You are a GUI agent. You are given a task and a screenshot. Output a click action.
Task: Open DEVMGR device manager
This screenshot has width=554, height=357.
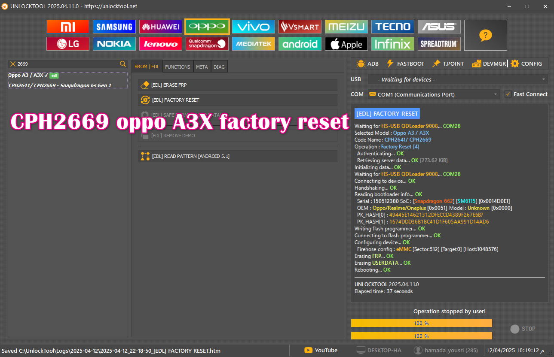point(489,64)
